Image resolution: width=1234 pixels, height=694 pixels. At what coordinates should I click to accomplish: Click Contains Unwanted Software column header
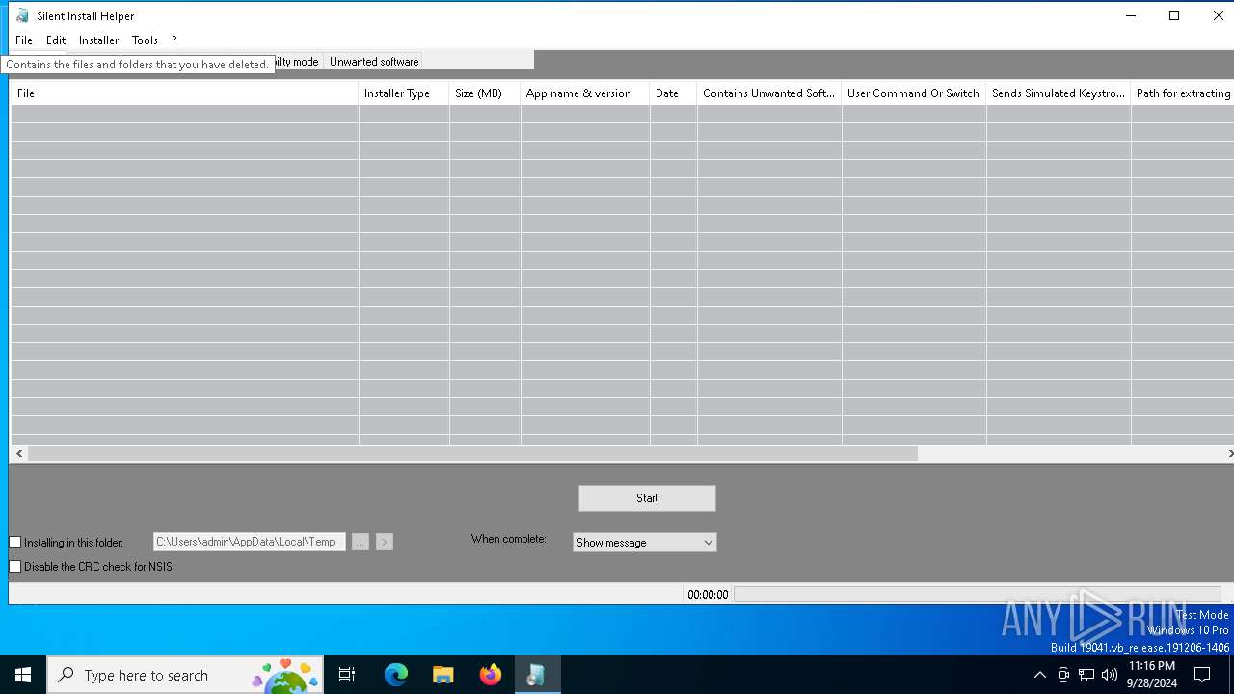coord(769,93)
